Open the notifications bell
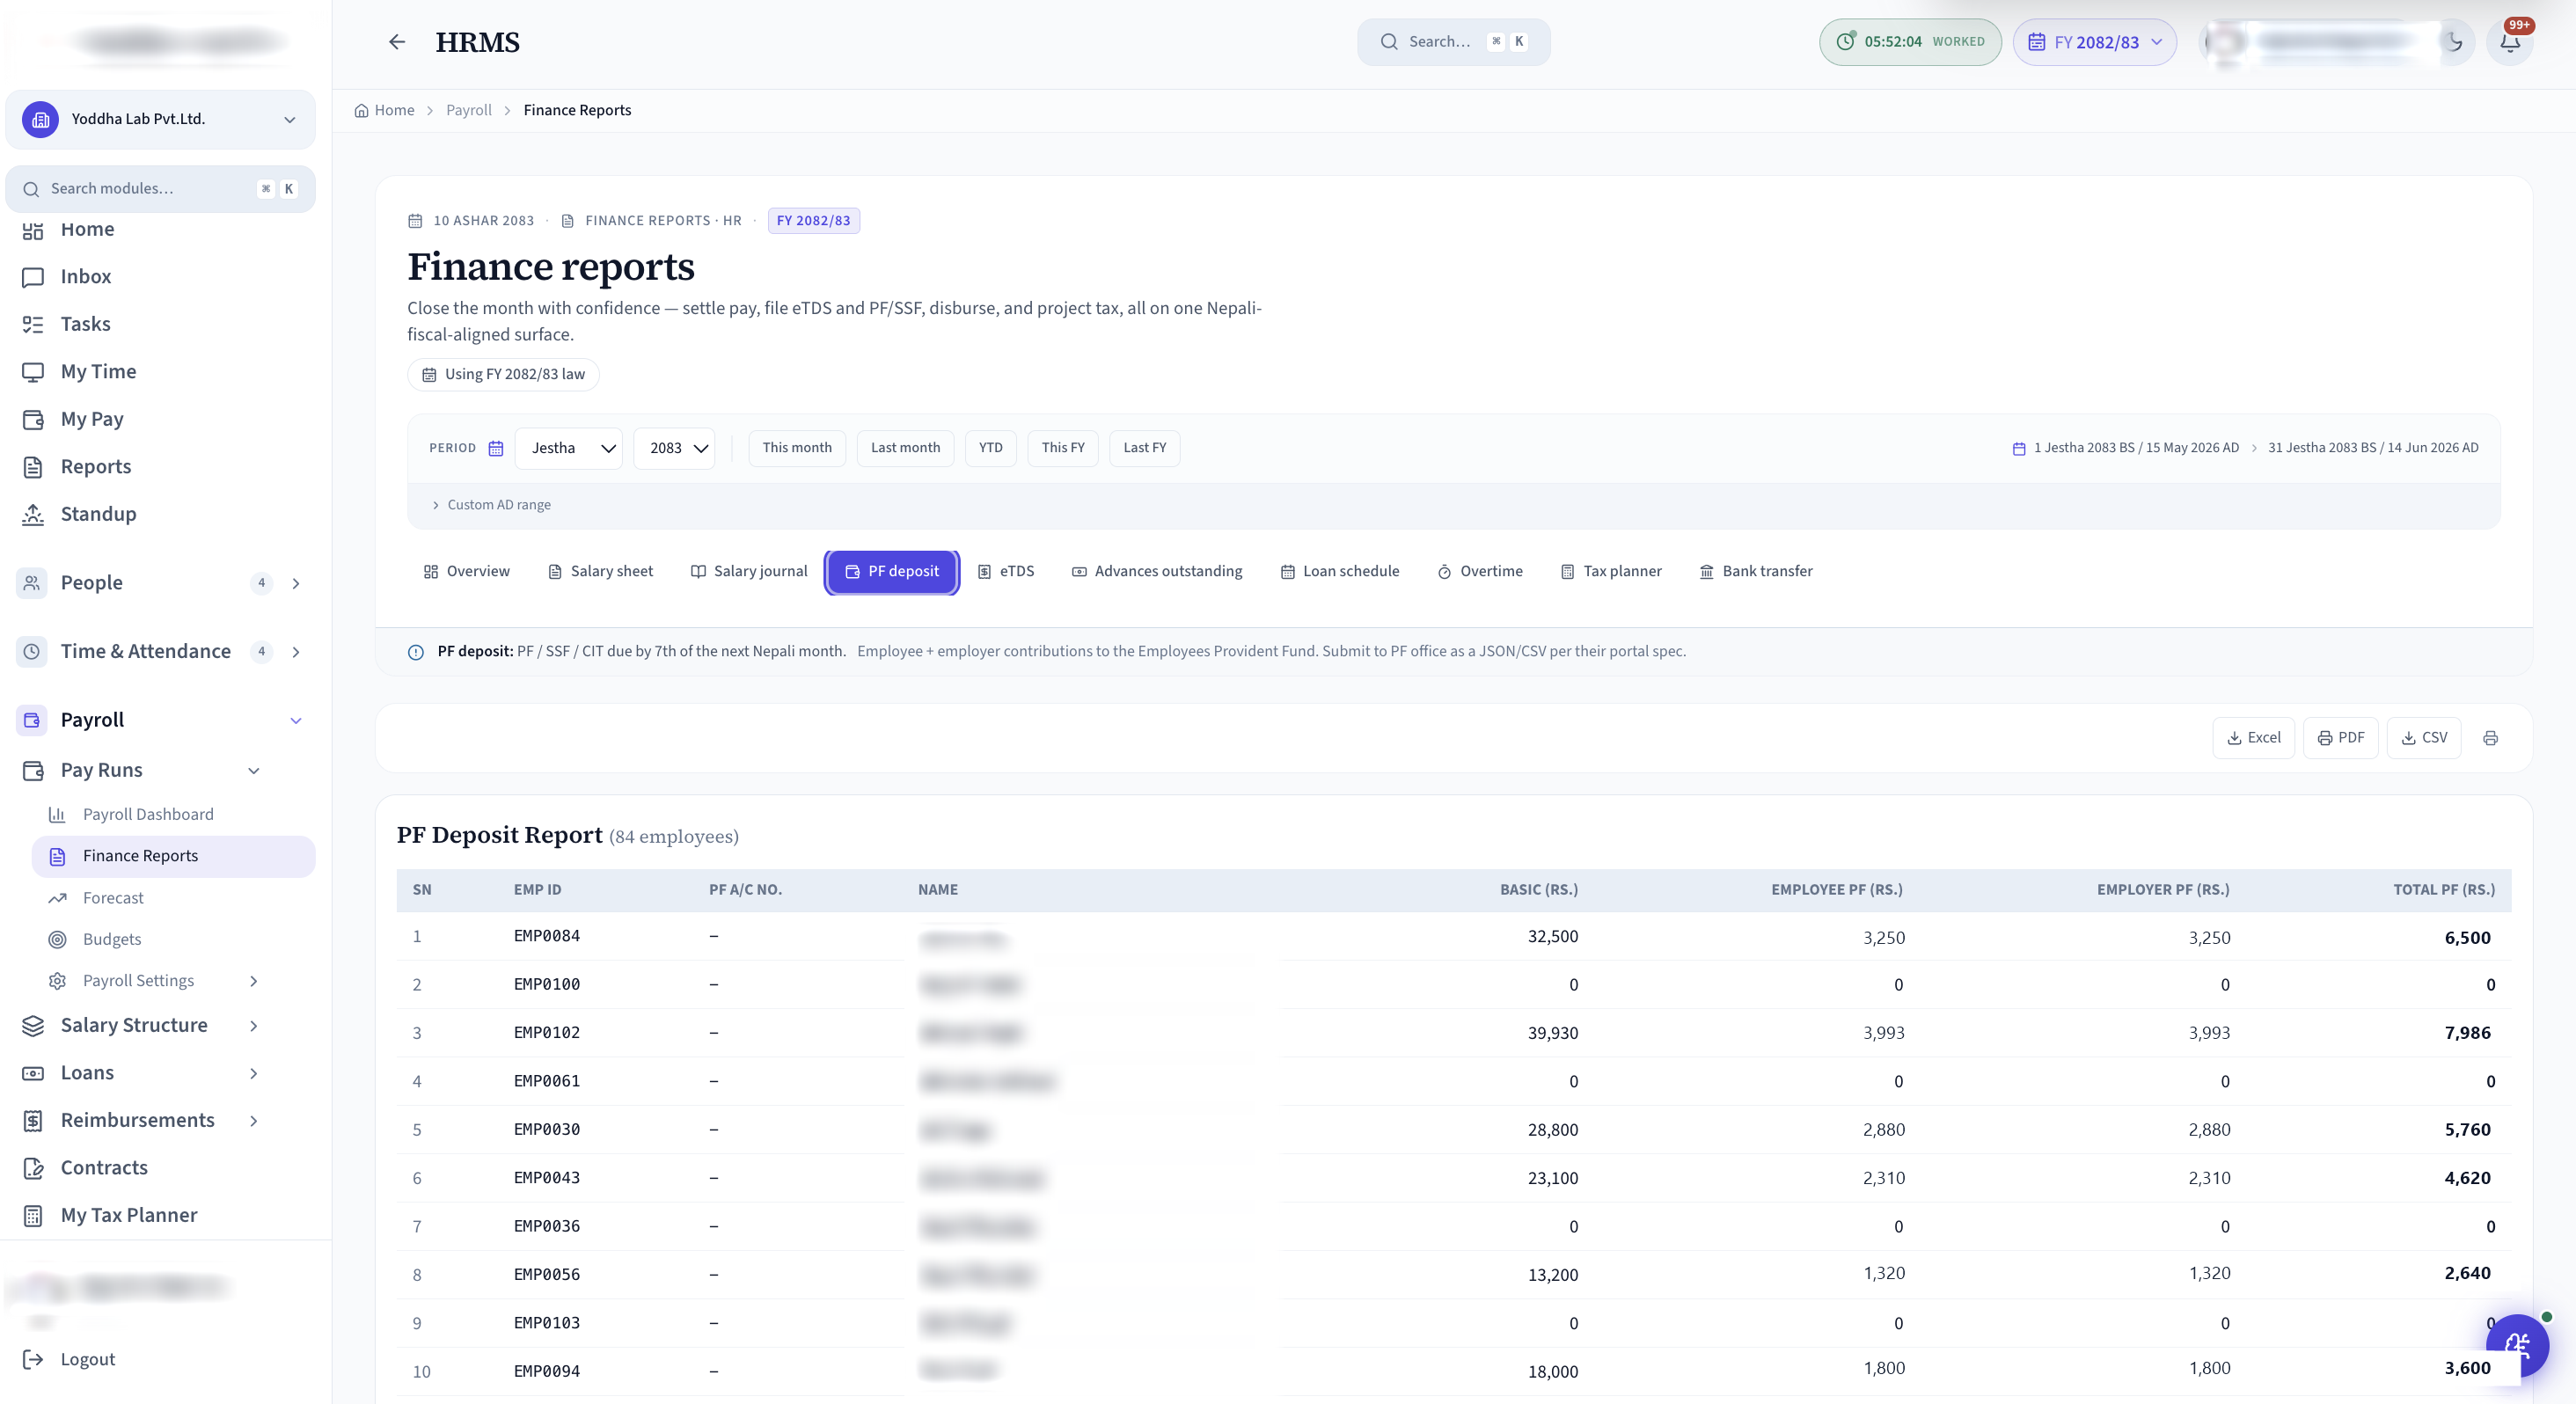Screen dimensions: 2576x1404 2510,42
